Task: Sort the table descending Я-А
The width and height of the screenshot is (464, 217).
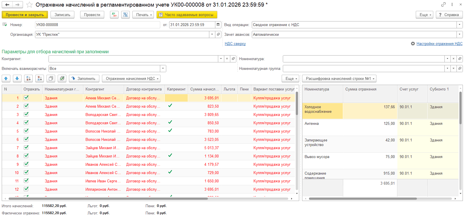Action: (x=40, y=78)
